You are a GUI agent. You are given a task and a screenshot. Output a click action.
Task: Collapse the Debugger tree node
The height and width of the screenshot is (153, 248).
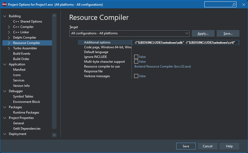click(5, 91)
